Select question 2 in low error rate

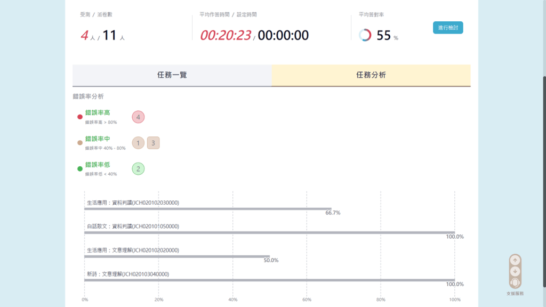coord(138,169)
